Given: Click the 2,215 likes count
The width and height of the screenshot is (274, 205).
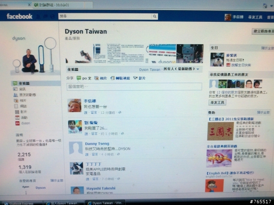Looking at the screenshot, I should click(x=24, y=154).
